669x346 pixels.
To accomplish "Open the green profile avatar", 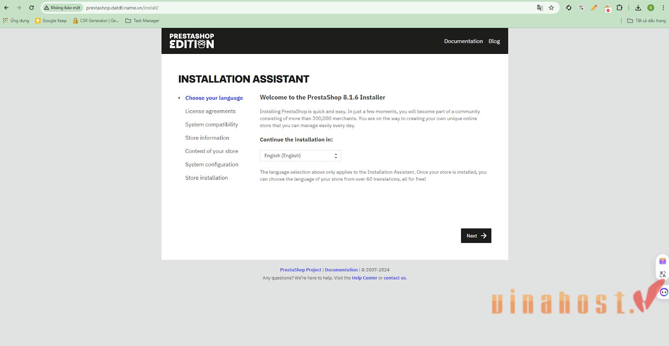I will [651, 8].
